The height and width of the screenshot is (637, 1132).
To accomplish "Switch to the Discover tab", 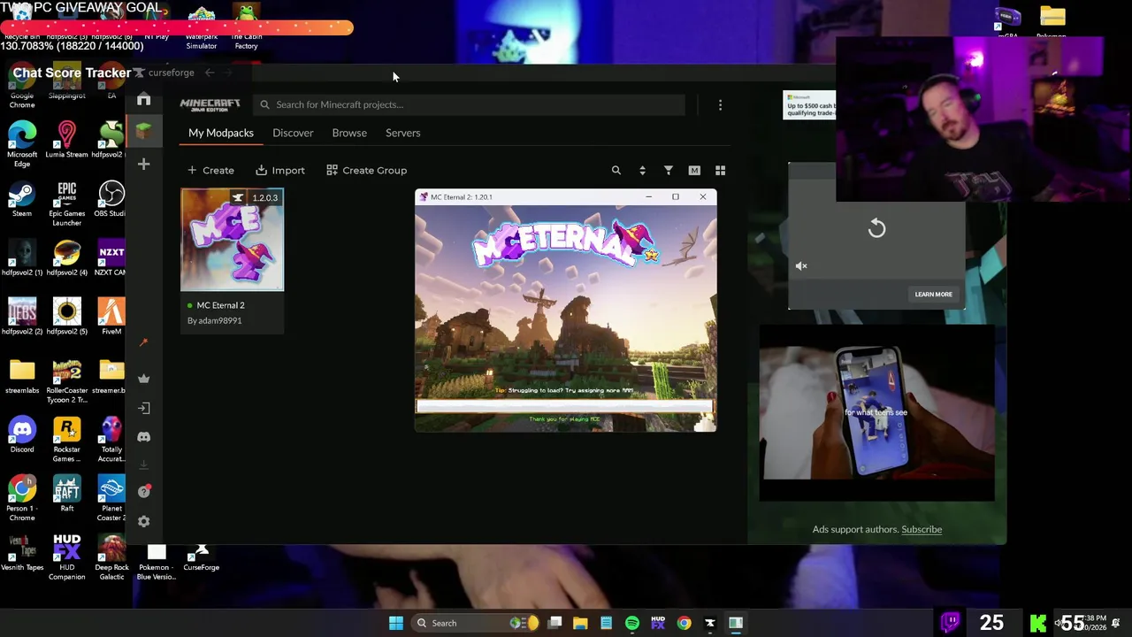I will click(293, 133).
